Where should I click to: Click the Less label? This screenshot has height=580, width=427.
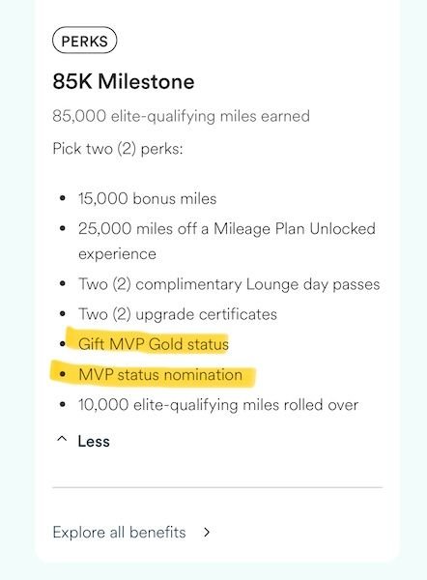click(x=94, y=441)
